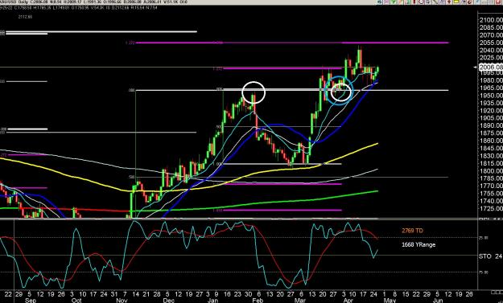This screenshot has width=503, height=303.
Task: Click the Oct month label on time axis
Action: pos(76,301)
